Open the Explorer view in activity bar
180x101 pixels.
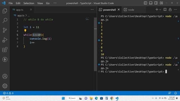coord(5,11)
